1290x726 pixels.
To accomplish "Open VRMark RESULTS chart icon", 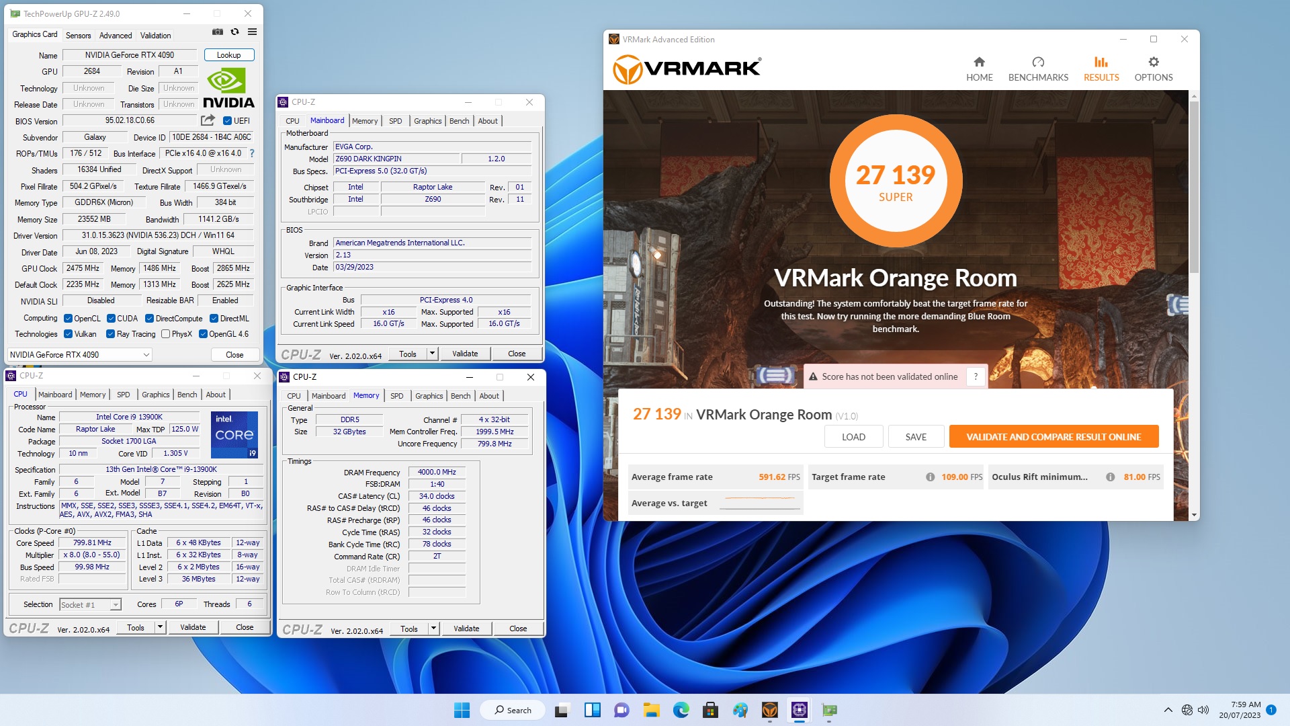I will [x=1101, y=62].
